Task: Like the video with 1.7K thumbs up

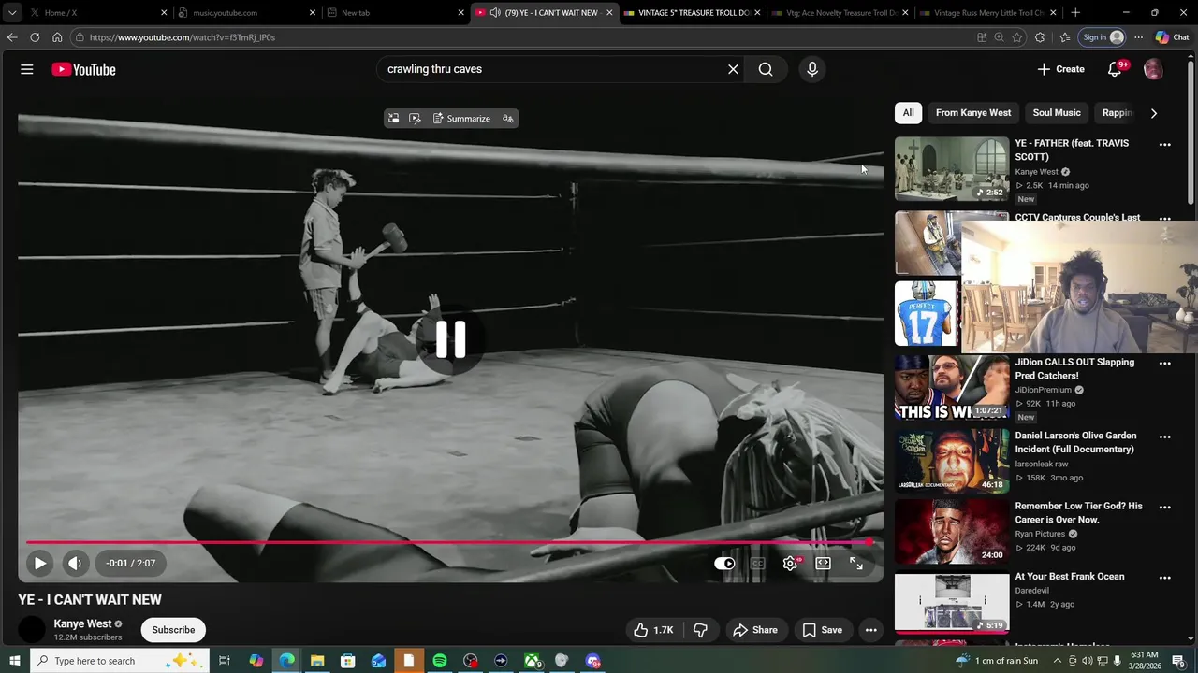Action: click(653, 630)
